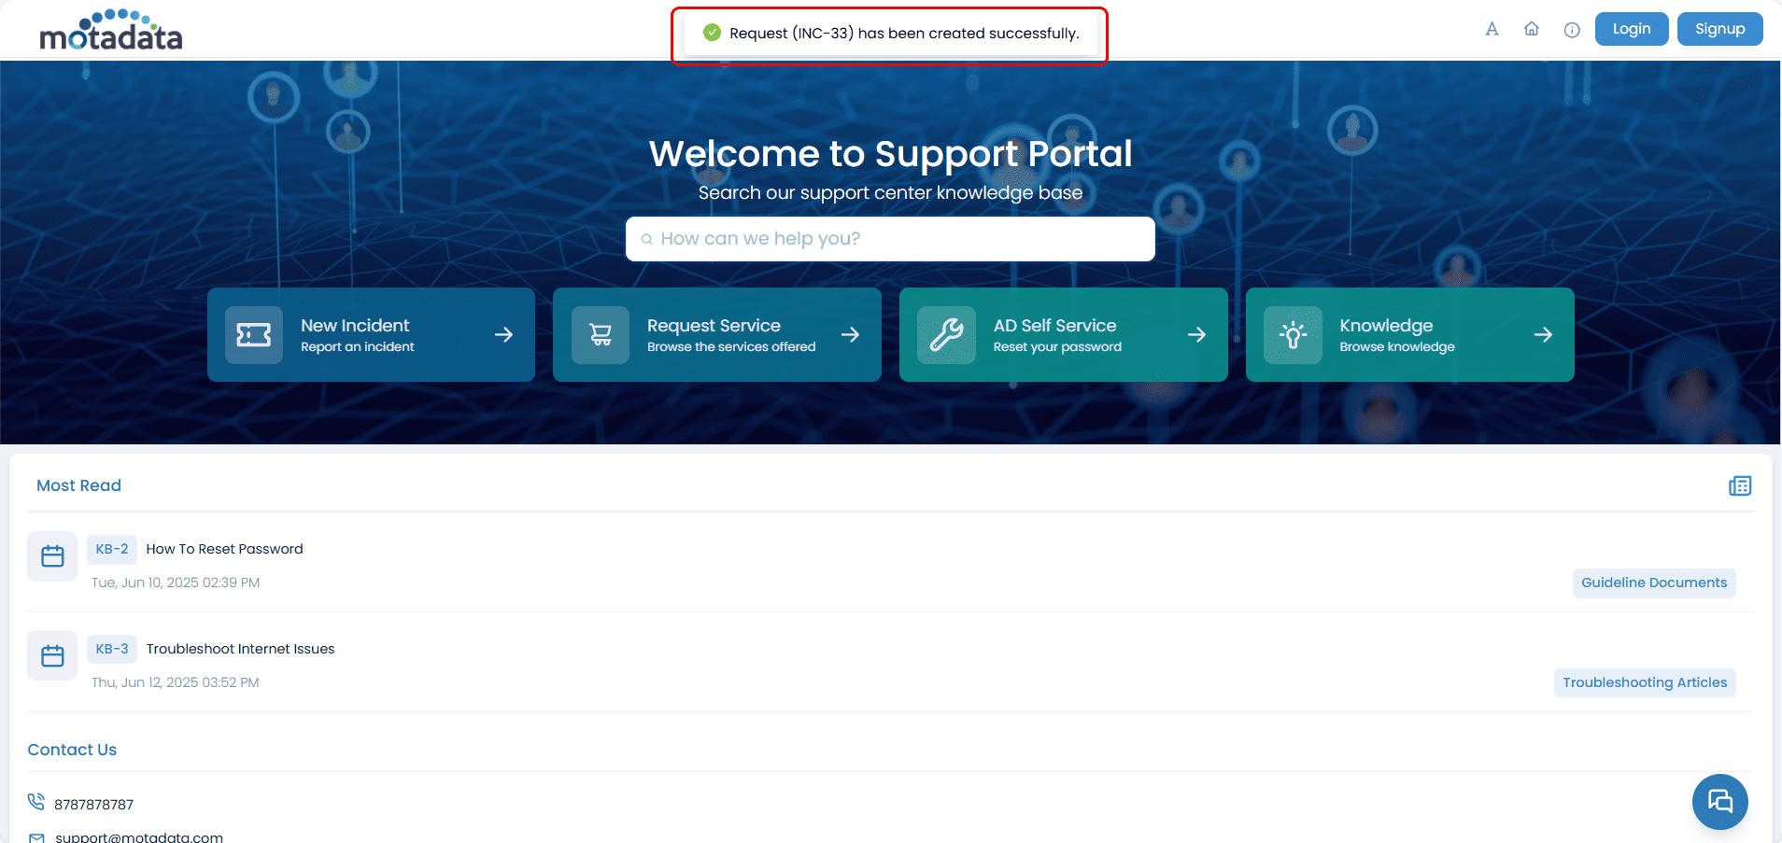
Task: Click the calendar icon beside KB-2
Action: [x=52, y=555]
